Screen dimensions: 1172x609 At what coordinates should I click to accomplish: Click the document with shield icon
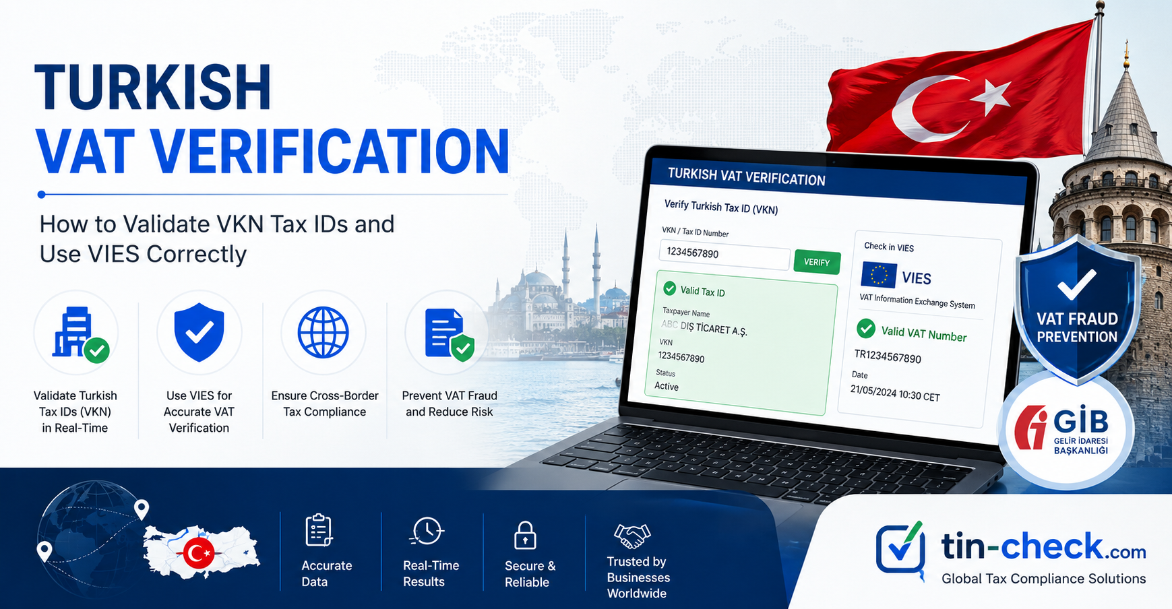point(449,335)
